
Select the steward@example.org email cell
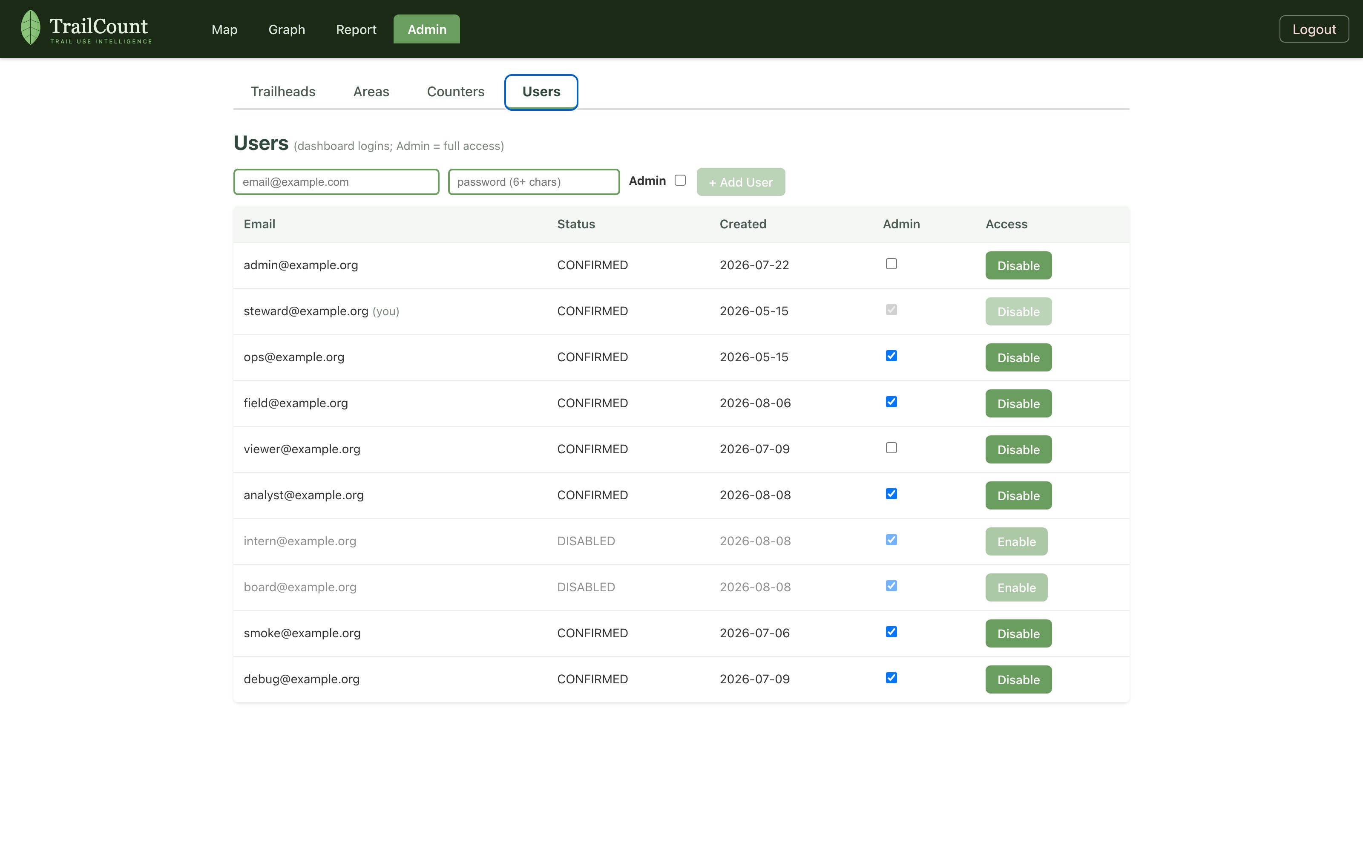point(390,311)
